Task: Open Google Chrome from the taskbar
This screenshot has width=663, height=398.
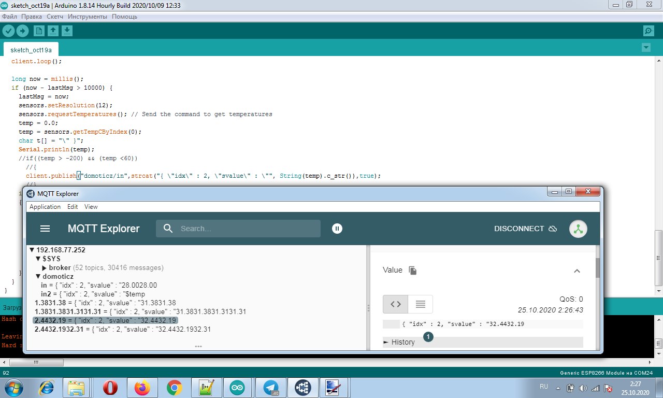Action: pos(174,387)
